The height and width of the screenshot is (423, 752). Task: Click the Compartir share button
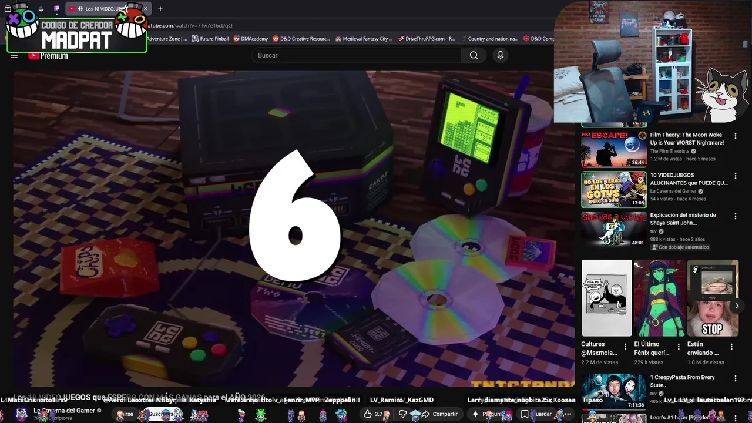pyautogui.click(x=439, y=414)
